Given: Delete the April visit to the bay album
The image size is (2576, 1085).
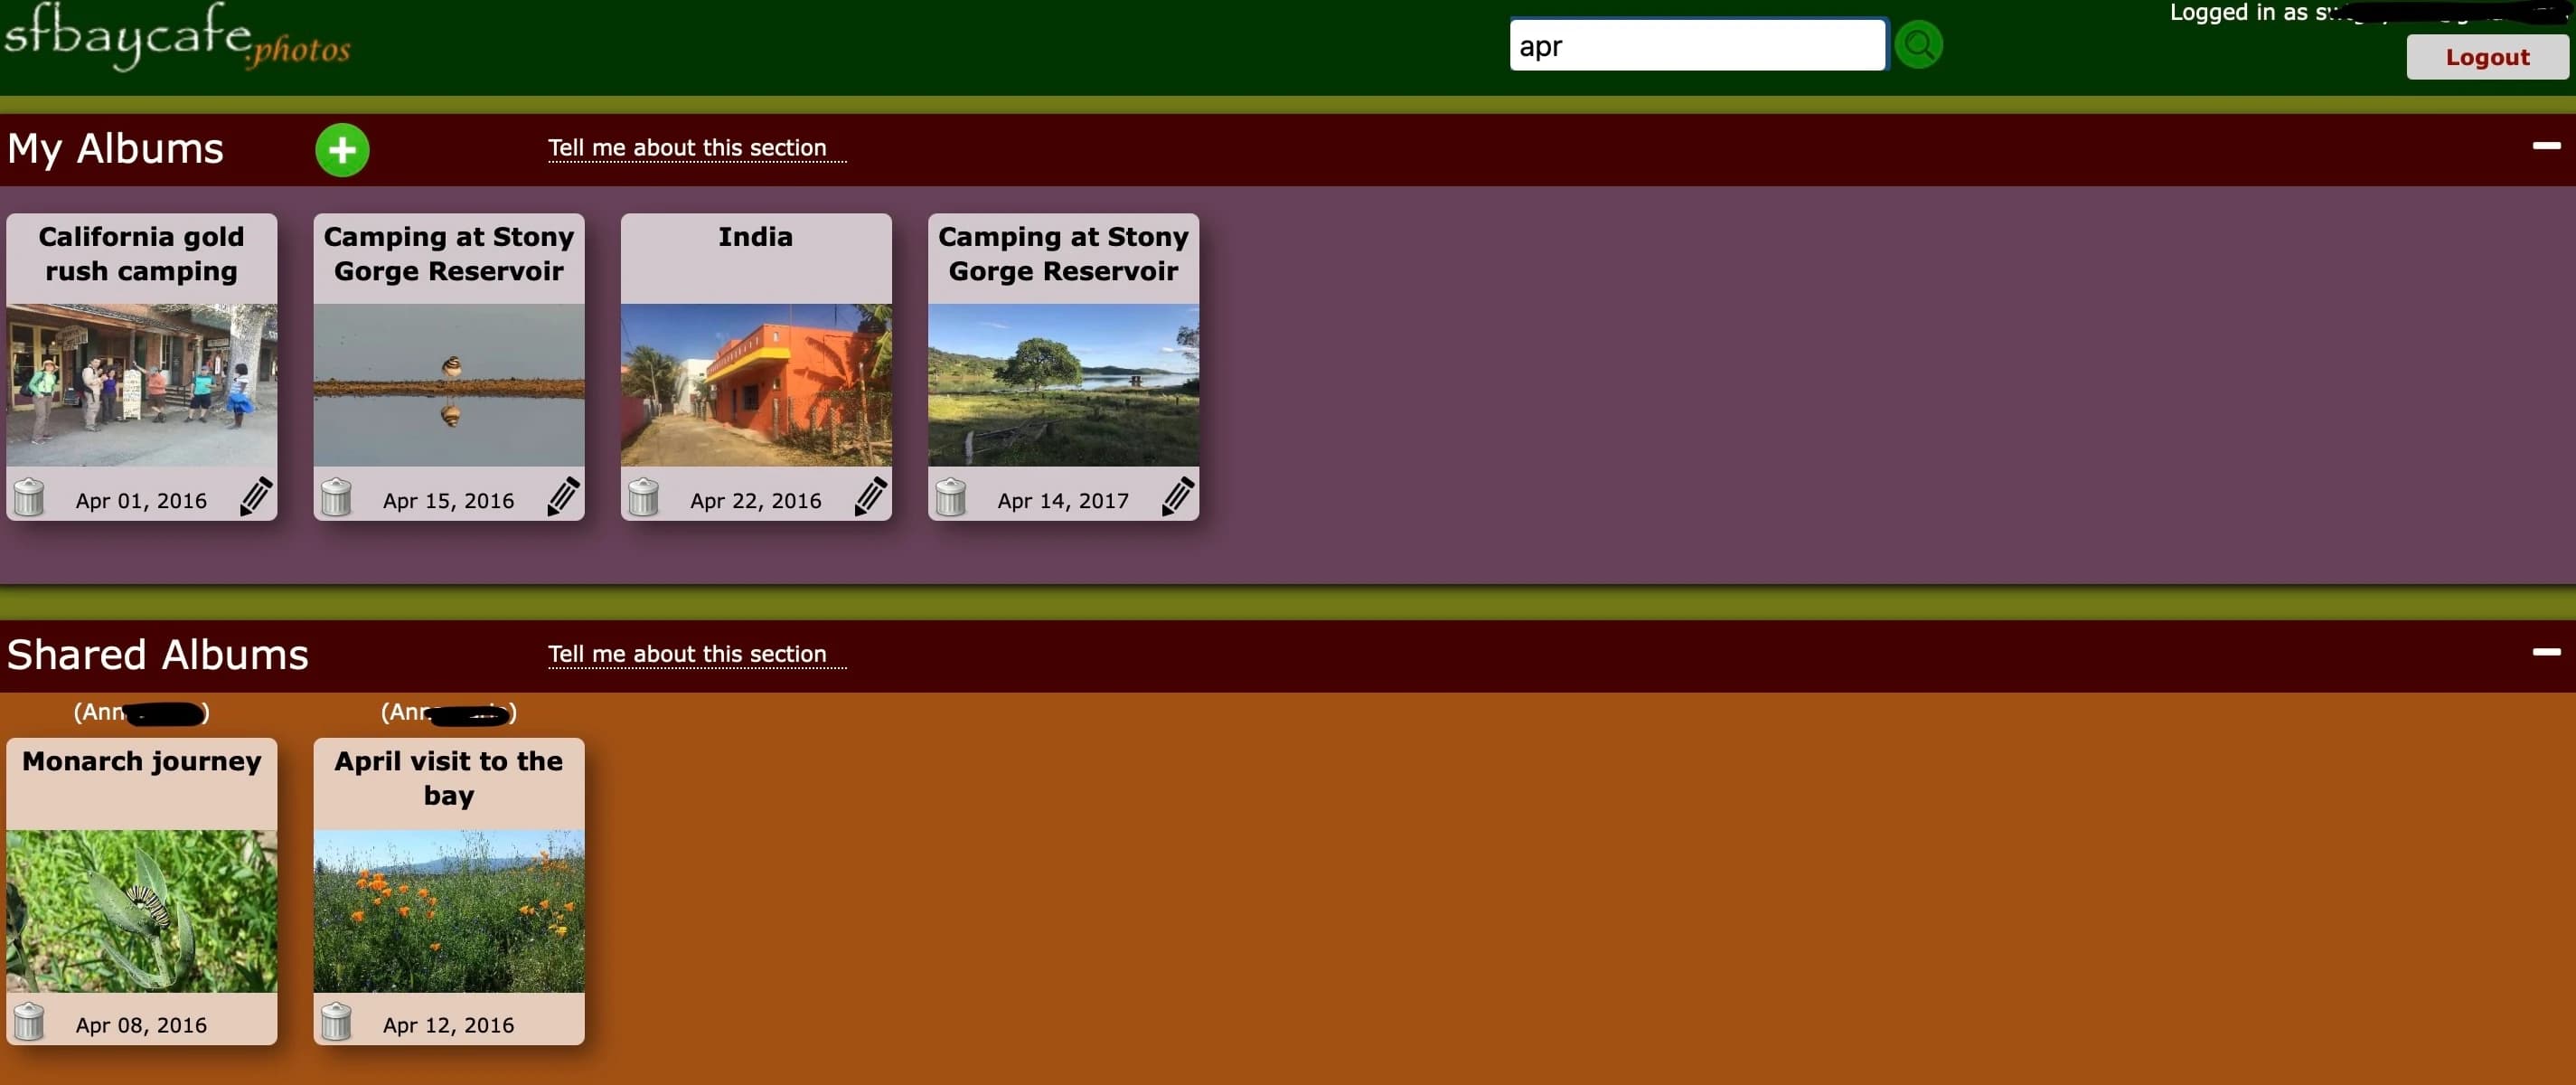Looking at the screenshot, I should coord(337,1022).
